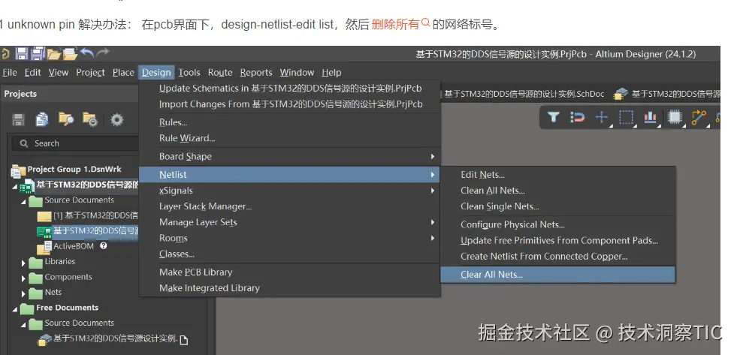The width and height of the screenshot is (734, 355).
Task: Click the Save icon in the quick access bar
Action: pyautogui.click(x=22, y=54)
